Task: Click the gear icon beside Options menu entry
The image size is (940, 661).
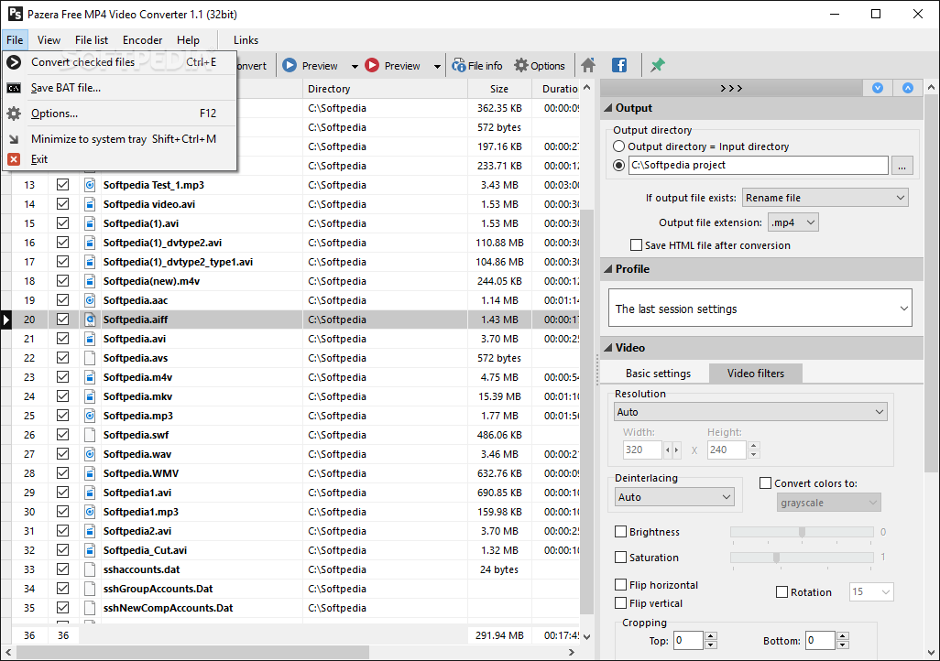Action: click(x=14, y=114)
